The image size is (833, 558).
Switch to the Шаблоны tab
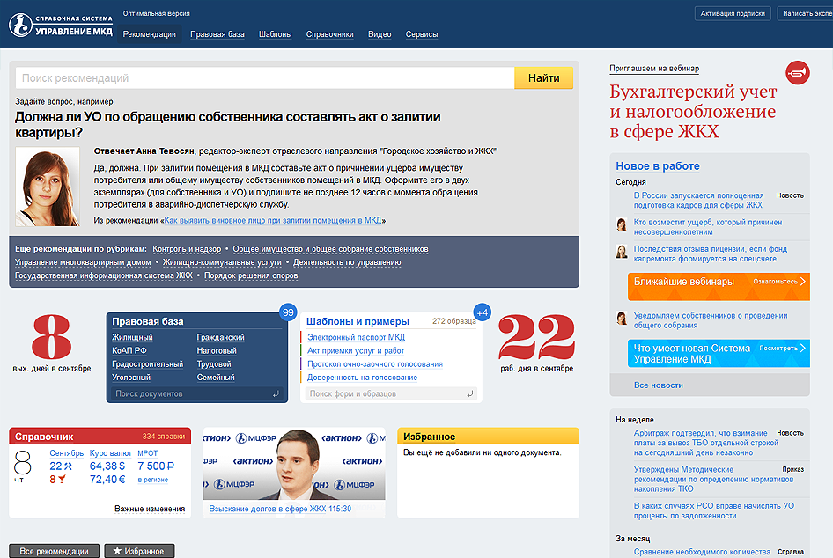pyautogui.click(x=276, y=34)
